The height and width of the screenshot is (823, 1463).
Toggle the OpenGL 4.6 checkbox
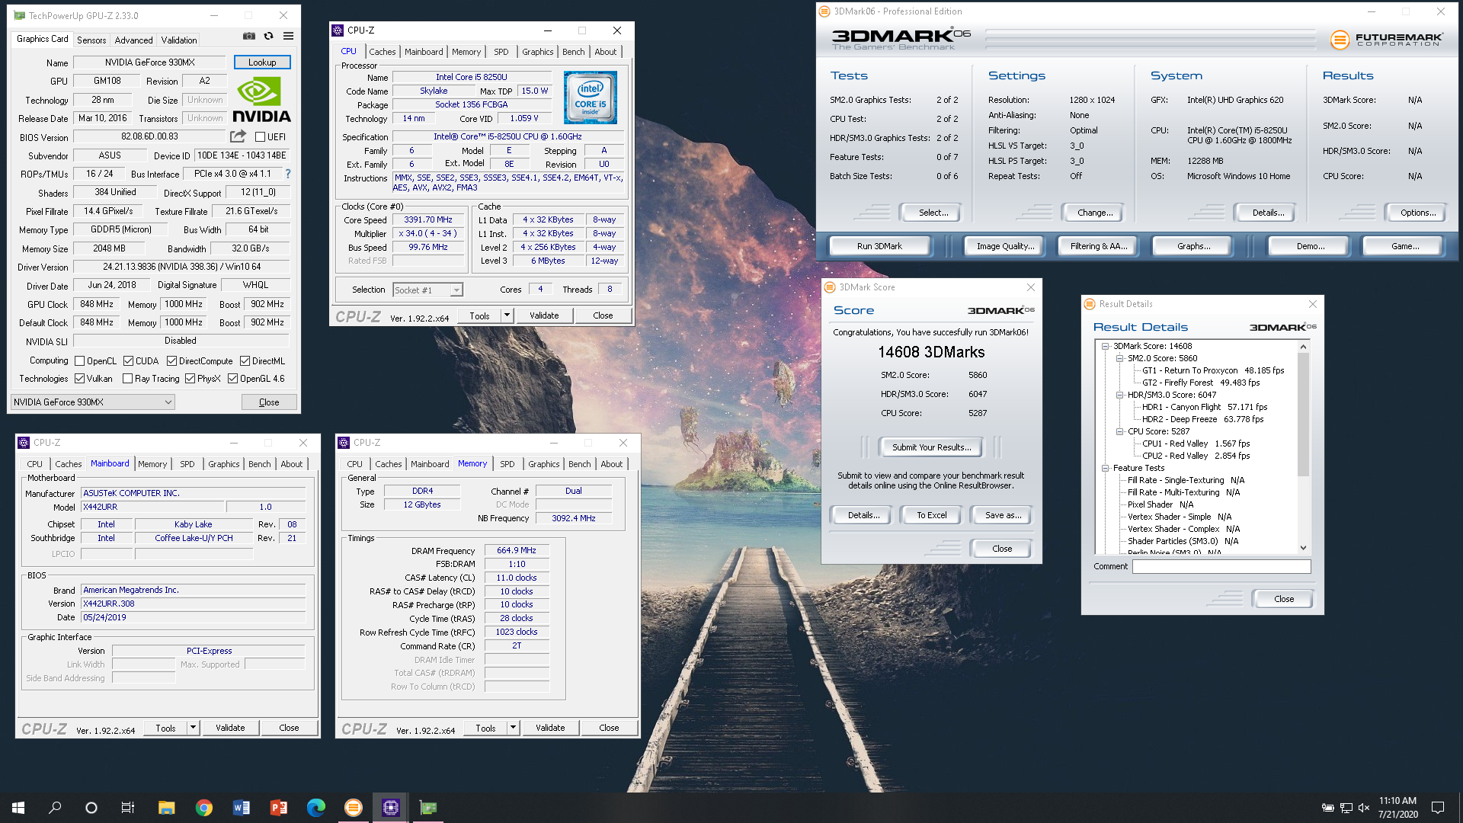[x=232, y=379]
